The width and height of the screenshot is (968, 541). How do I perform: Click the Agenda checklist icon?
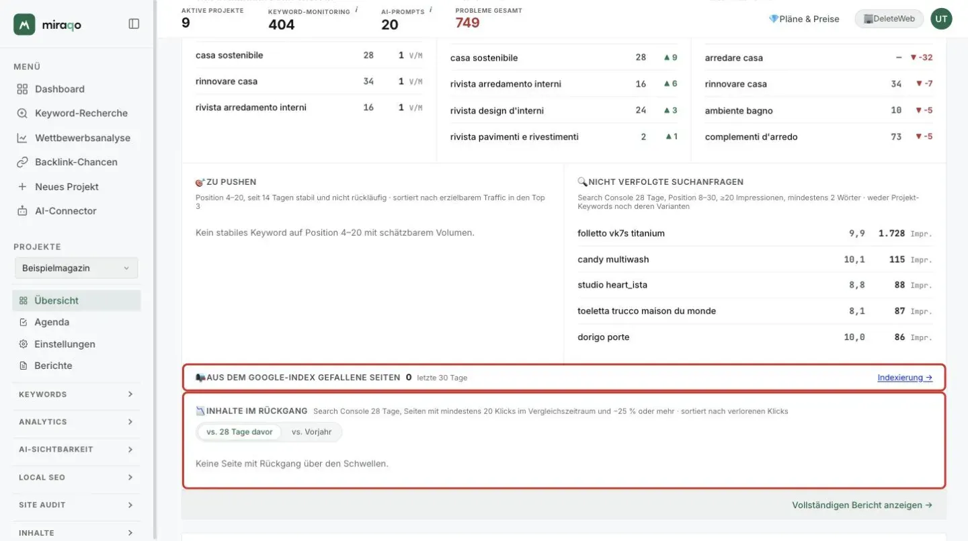[x=24, y=323]
